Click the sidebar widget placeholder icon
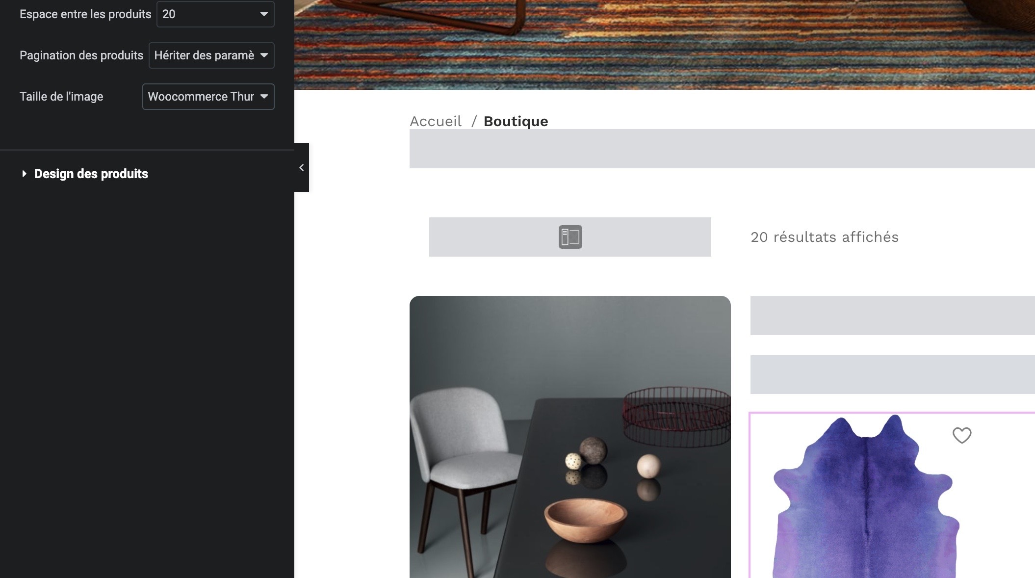The width and height of the screenshot is (1035, 578). click(570, 237)
